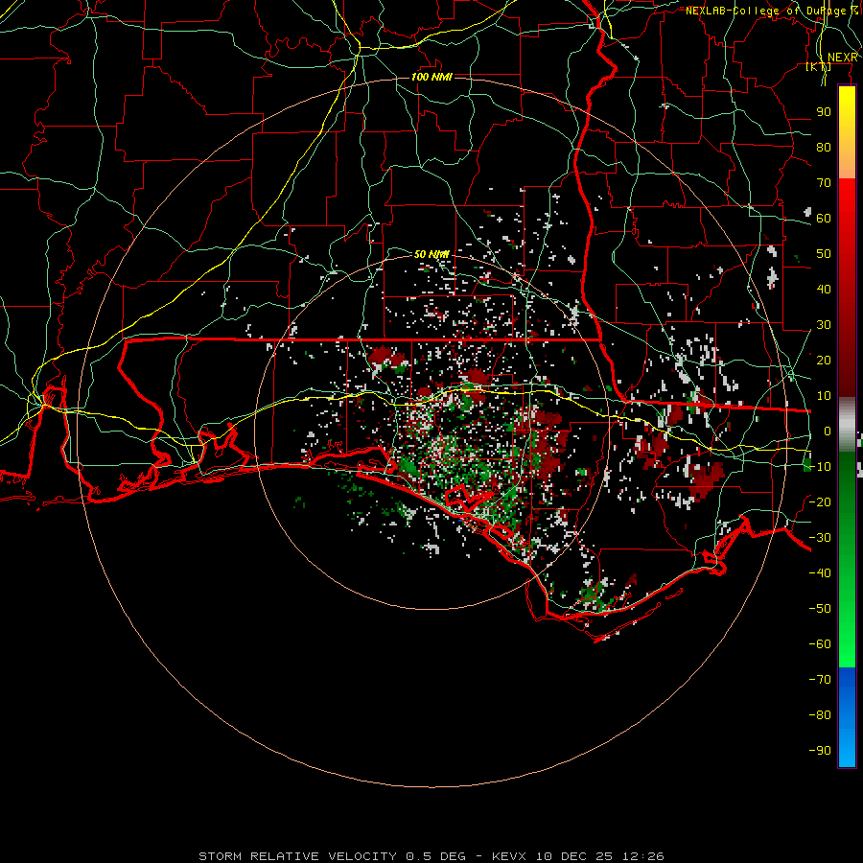
Task: Click the 20 label on velocity scale
Action: tap(824, 360)
